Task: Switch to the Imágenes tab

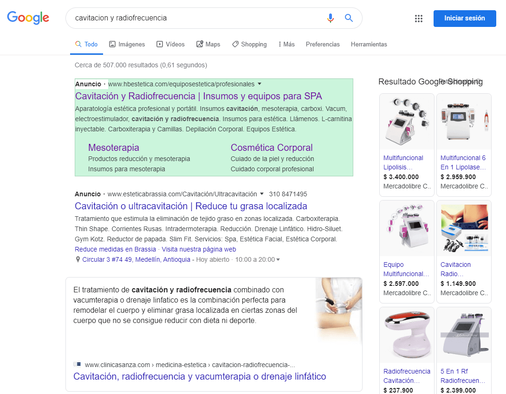Action: pyautogui.click(x=127, y=45)
